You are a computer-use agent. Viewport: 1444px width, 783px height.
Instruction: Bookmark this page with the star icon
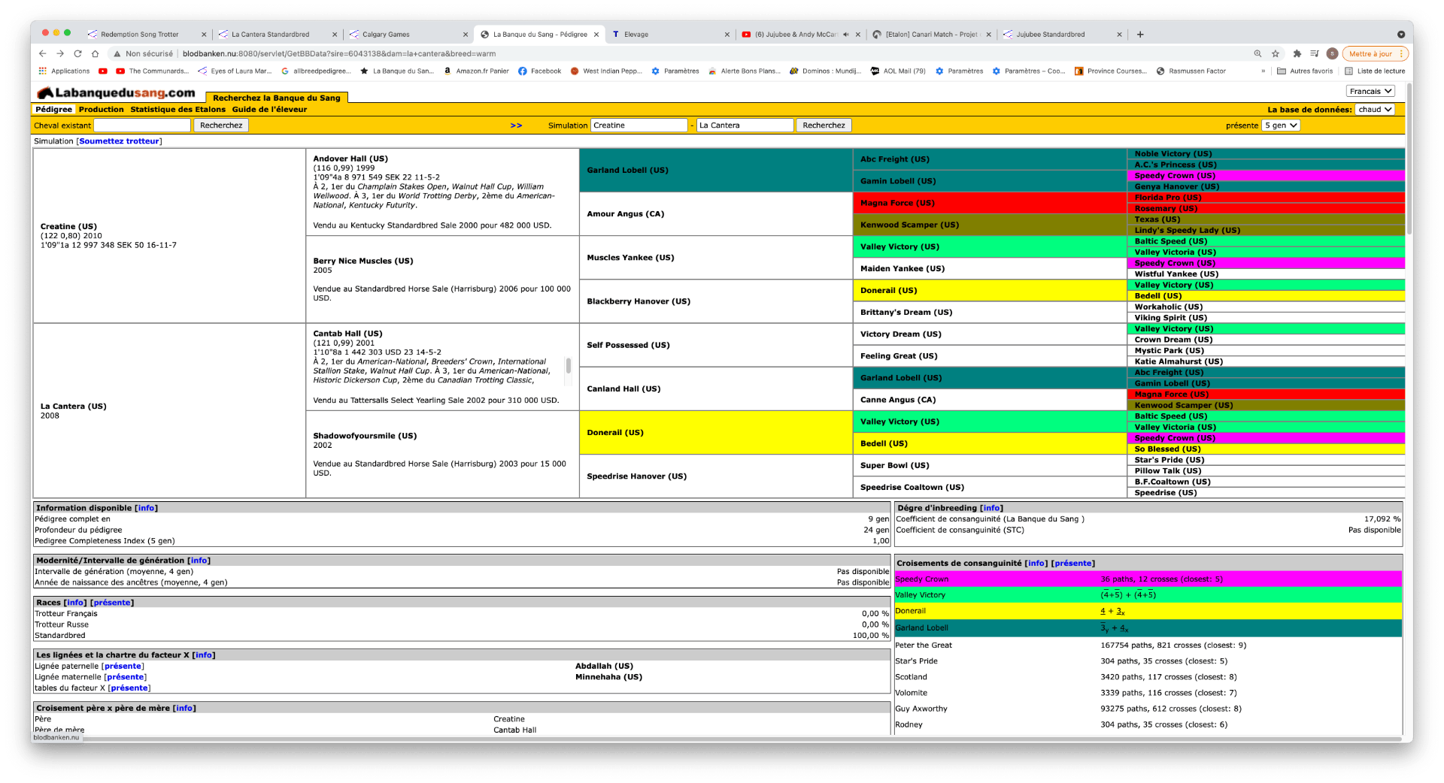pyautogui.click(x=1276, y=53)
